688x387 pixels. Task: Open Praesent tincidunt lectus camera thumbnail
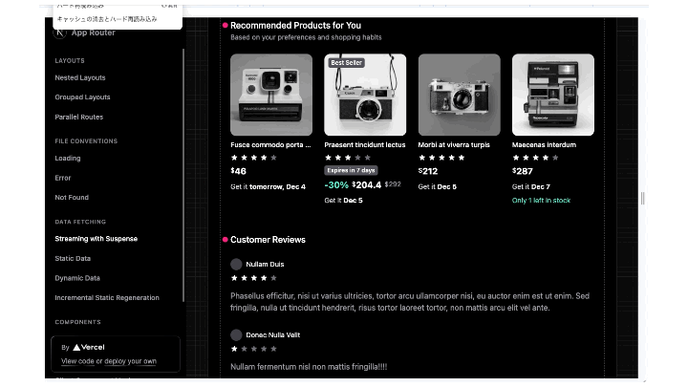click(x=365, y=95)
